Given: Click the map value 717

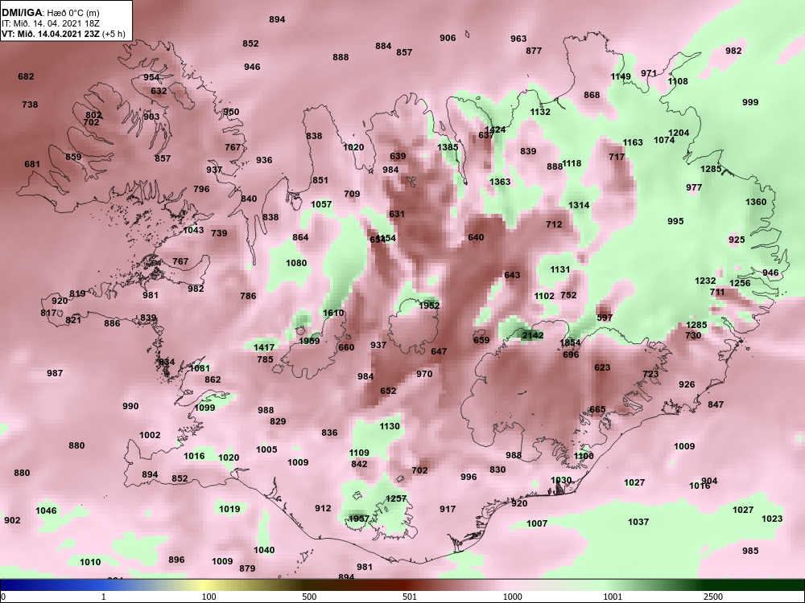Looking at the screenshot, I should [617, 157].
